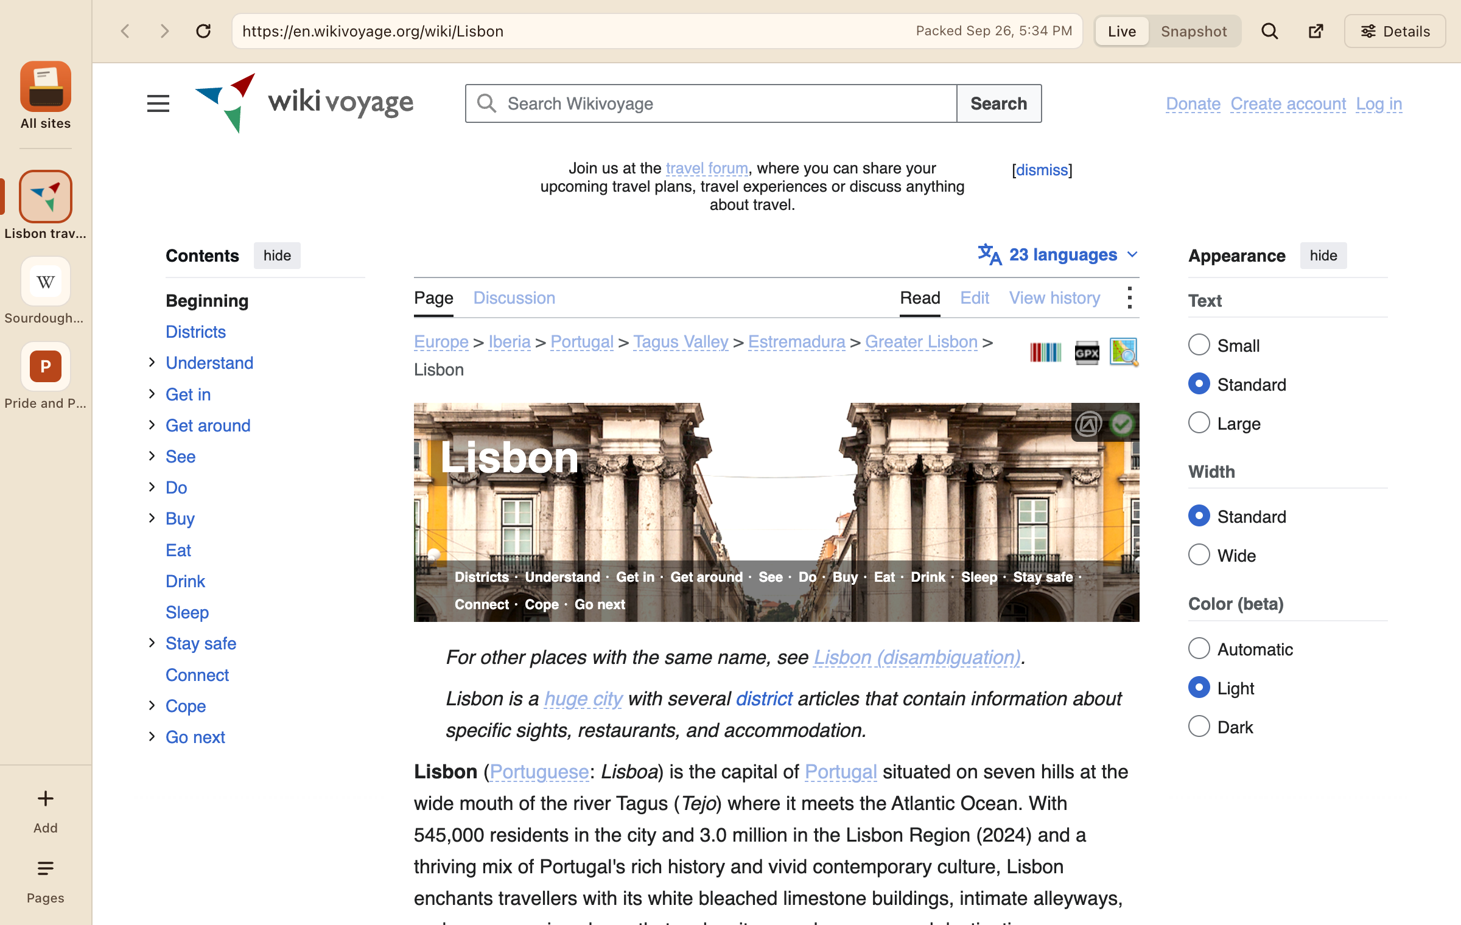Expand the Go next contents section
Image resolution: width=1461 pixels, height=925 pixels.
152,737
